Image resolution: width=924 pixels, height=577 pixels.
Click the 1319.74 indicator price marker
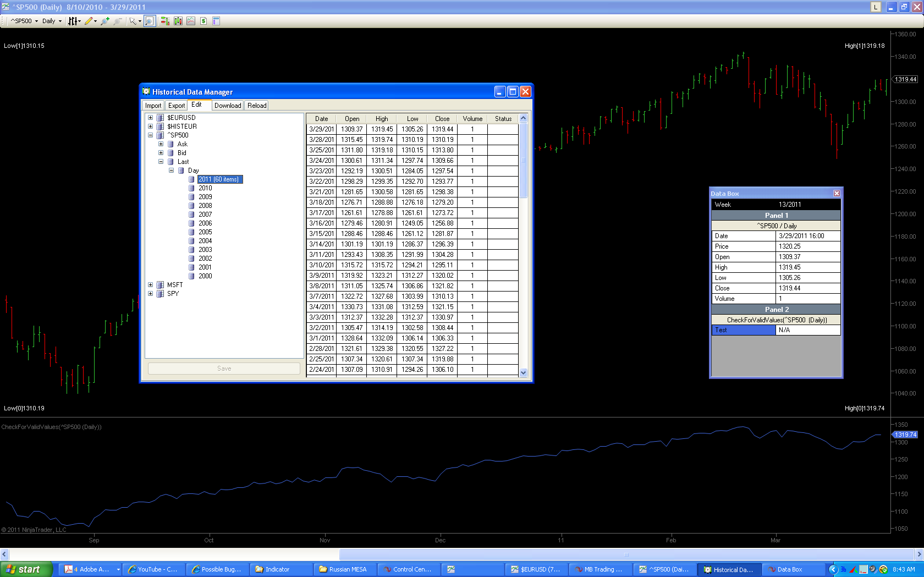[905, 435]
